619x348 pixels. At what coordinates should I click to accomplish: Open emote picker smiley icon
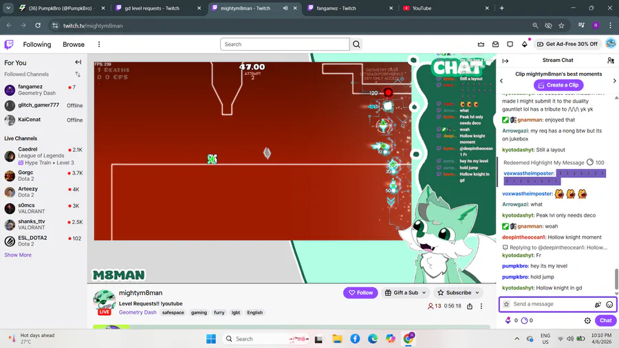click(609, 304)
